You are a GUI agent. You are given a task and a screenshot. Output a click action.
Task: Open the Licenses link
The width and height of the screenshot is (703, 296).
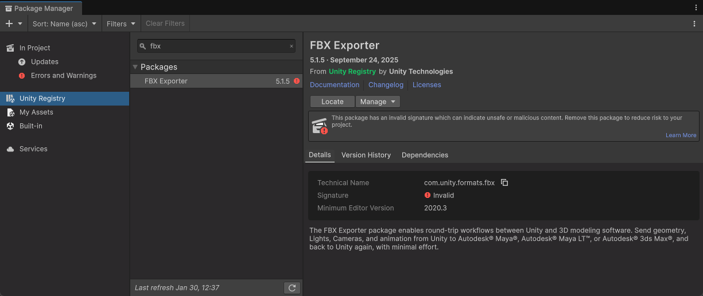point(427,84)
